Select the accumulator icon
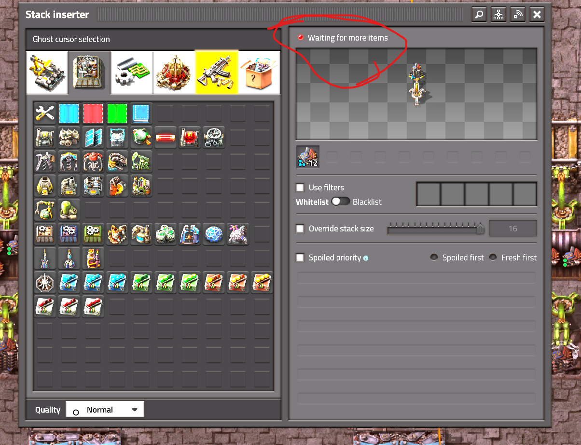The height and width of the screenshot is (445, 581). coord(118,138)
